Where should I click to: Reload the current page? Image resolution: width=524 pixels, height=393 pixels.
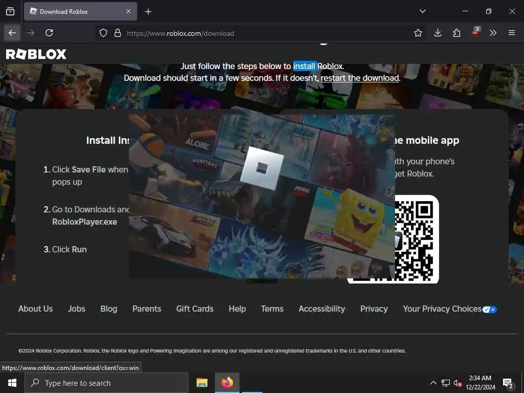[x=49, y=33]
